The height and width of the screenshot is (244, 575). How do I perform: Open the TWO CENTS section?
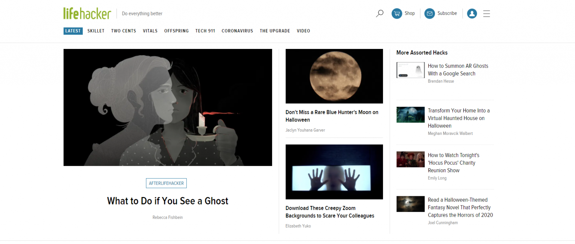(124, 31)
